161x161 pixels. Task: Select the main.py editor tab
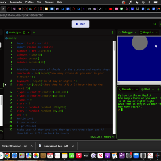[x=14, y=33]
